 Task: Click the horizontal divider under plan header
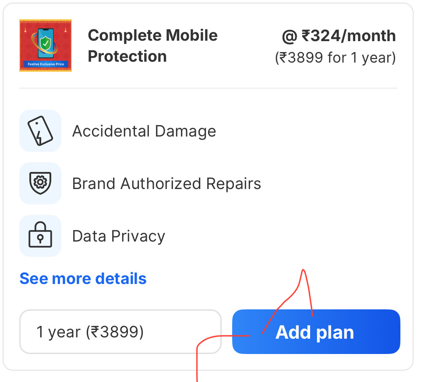tap(208, 88)
